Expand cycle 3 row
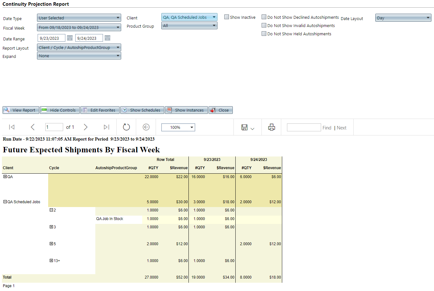This screenshot has height=291, width=434. (51, 227)
